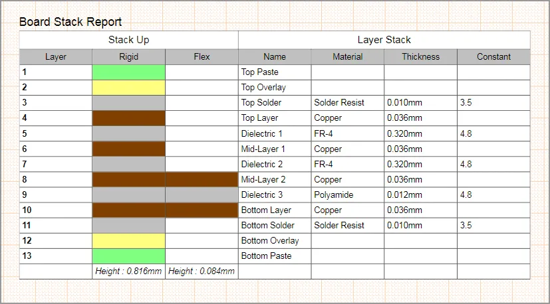Viewport: 550px width, 304px height.
Task: Select the brown Flex cell for Bottom Layer
Action: (x=202, y=210)
